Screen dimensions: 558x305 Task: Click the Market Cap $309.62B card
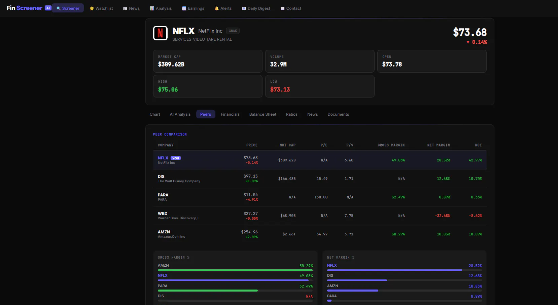(x=208, y=61)
